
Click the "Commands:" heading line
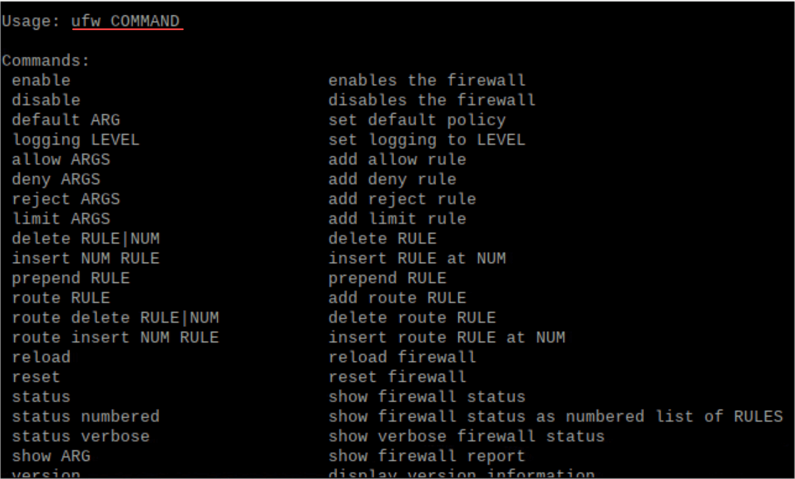[x=46, y=61]
